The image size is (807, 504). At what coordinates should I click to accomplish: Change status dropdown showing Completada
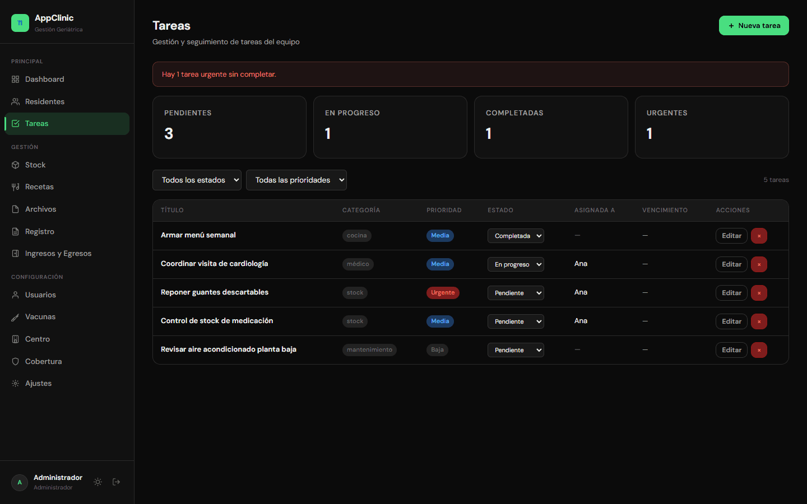(516, 236)
